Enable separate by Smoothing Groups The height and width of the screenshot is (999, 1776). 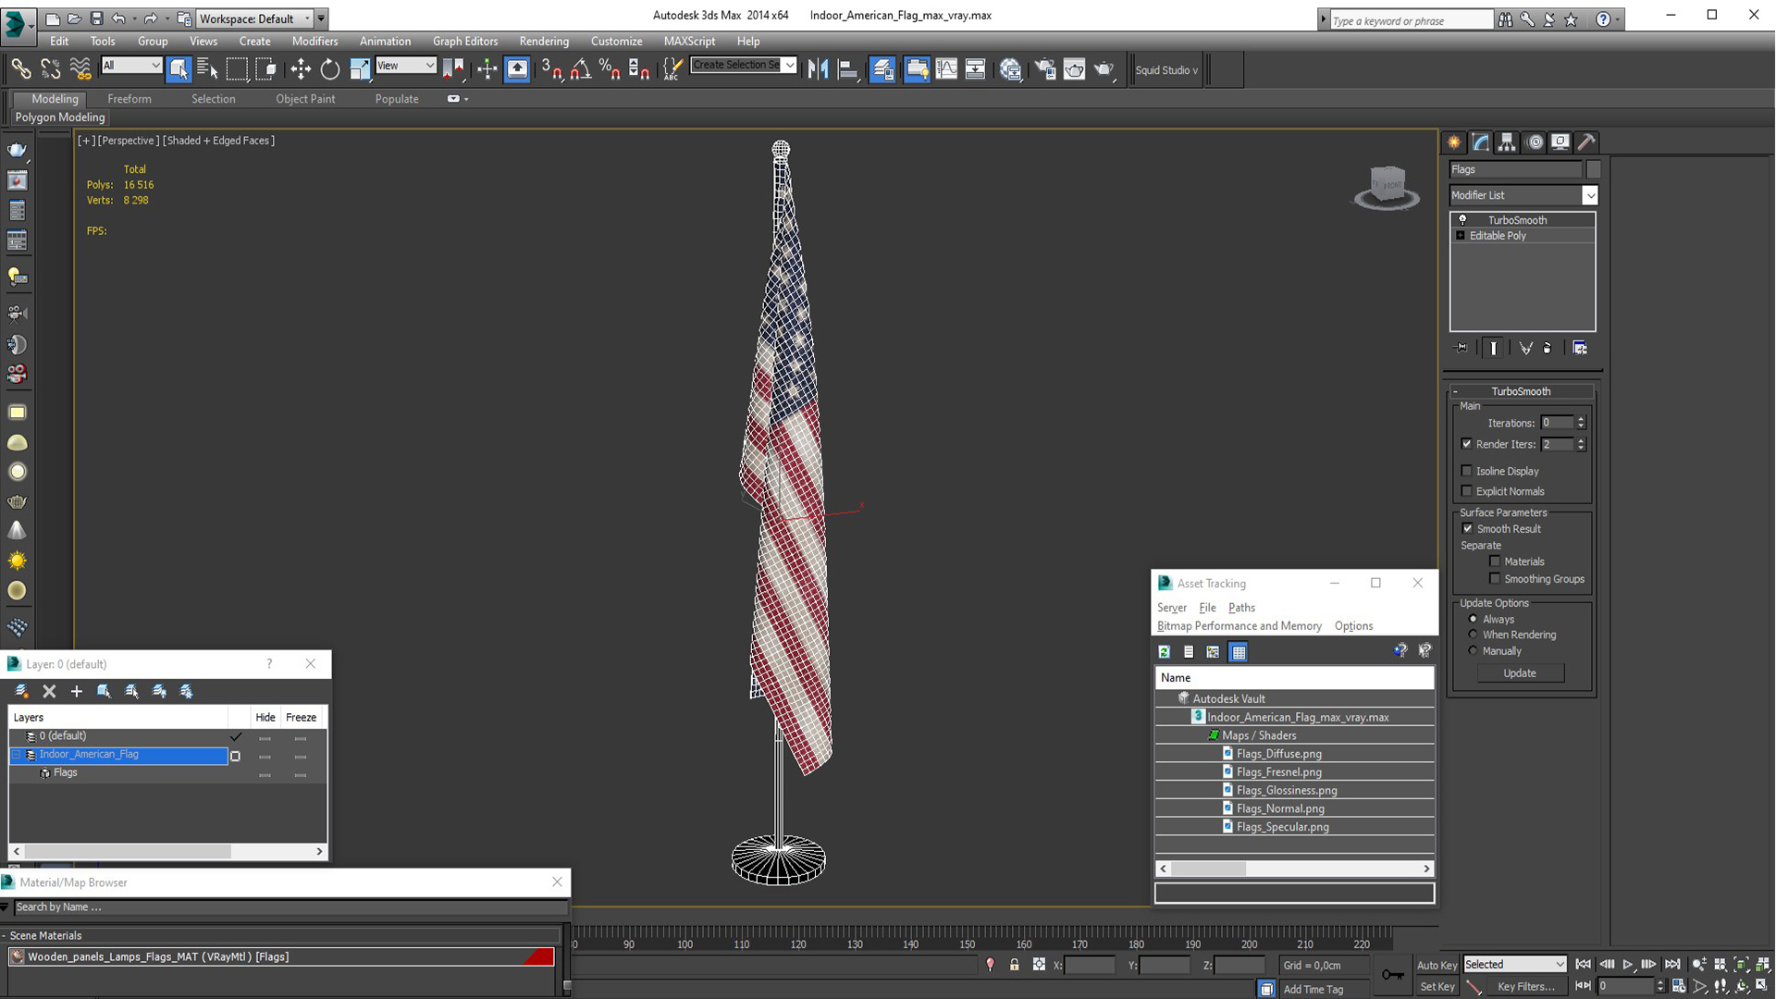click(x=1495, y=579)
